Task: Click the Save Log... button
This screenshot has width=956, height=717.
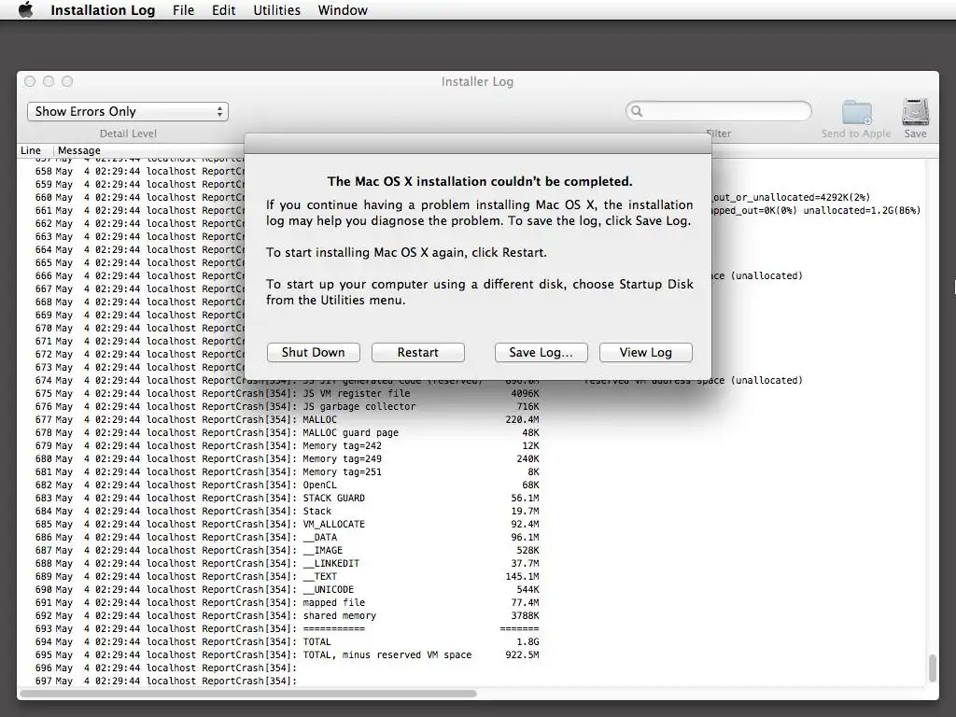Action: pos(541,352)
